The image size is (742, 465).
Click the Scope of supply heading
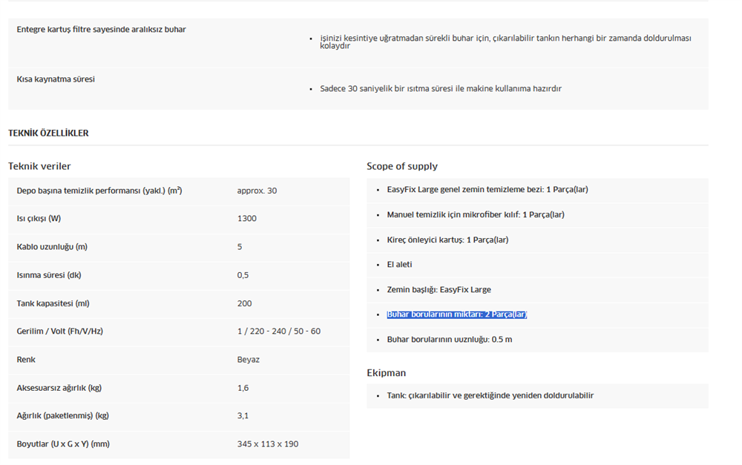[402, 166]
